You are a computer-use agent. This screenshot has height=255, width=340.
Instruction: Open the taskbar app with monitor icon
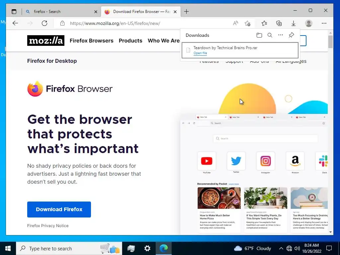tap(131, 248)
